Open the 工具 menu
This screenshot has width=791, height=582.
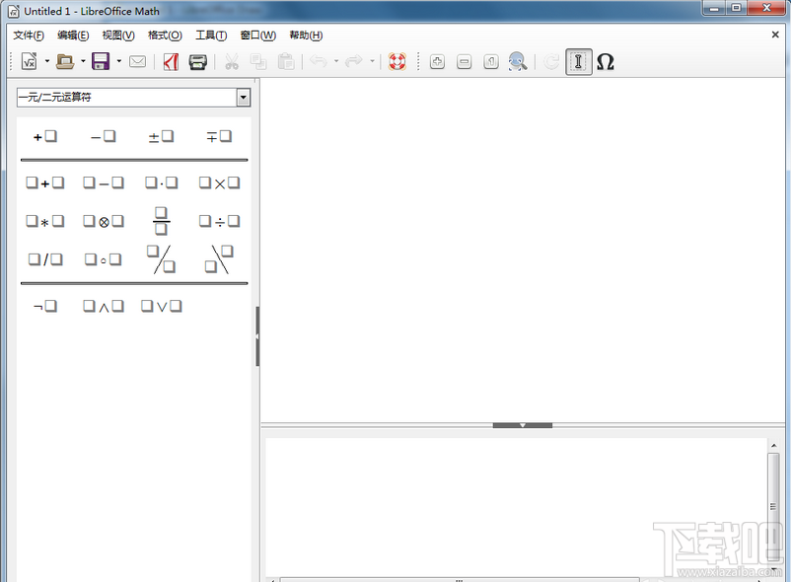209,36
